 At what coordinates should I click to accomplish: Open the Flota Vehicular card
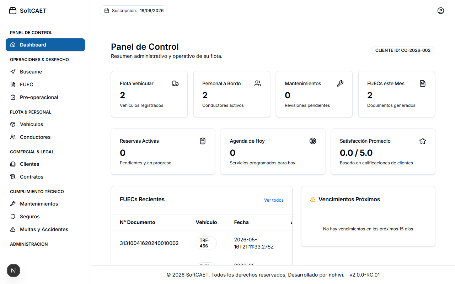(149, 94)
